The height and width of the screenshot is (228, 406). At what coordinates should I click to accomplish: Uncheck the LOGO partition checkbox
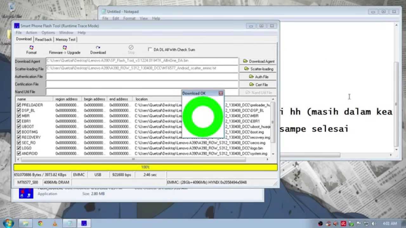pyautogui.click(x=19, y=148)
